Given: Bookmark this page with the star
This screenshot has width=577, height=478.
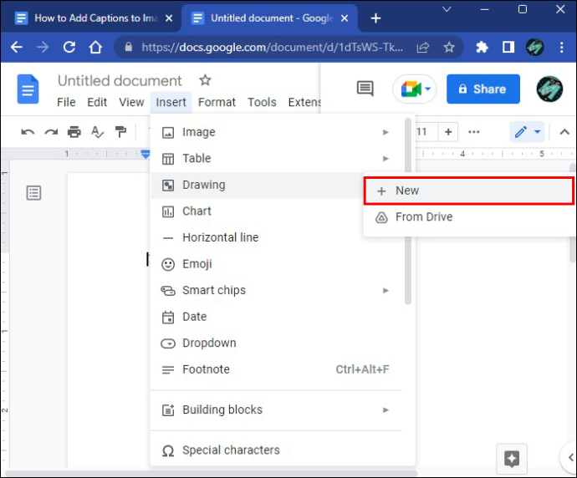Looking at the screenshot, I should coord(449,47).
